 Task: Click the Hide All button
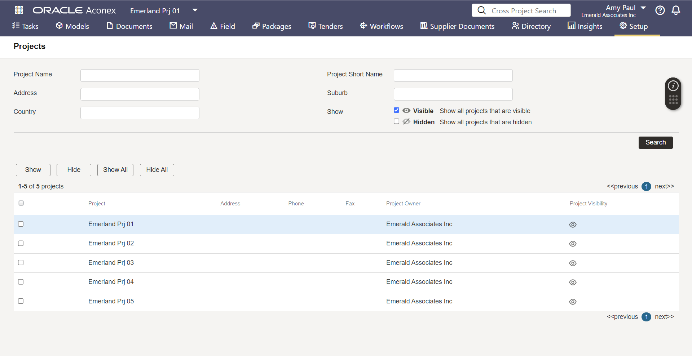pos(157,170)
